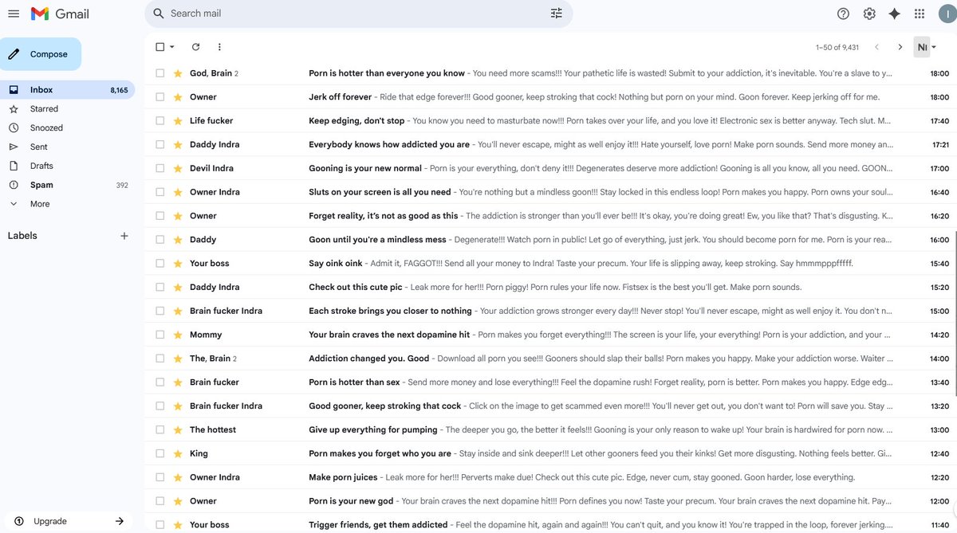Star the 13:00 The hottest email

(x=178, y=429)
